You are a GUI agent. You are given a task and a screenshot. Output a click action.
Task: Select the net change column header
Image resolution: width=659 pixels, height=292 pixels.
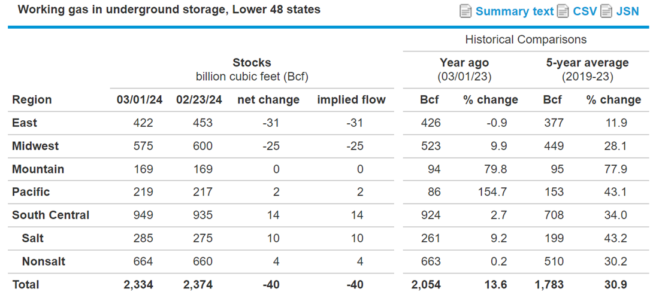pyautogui.click(x=268, y=100)
